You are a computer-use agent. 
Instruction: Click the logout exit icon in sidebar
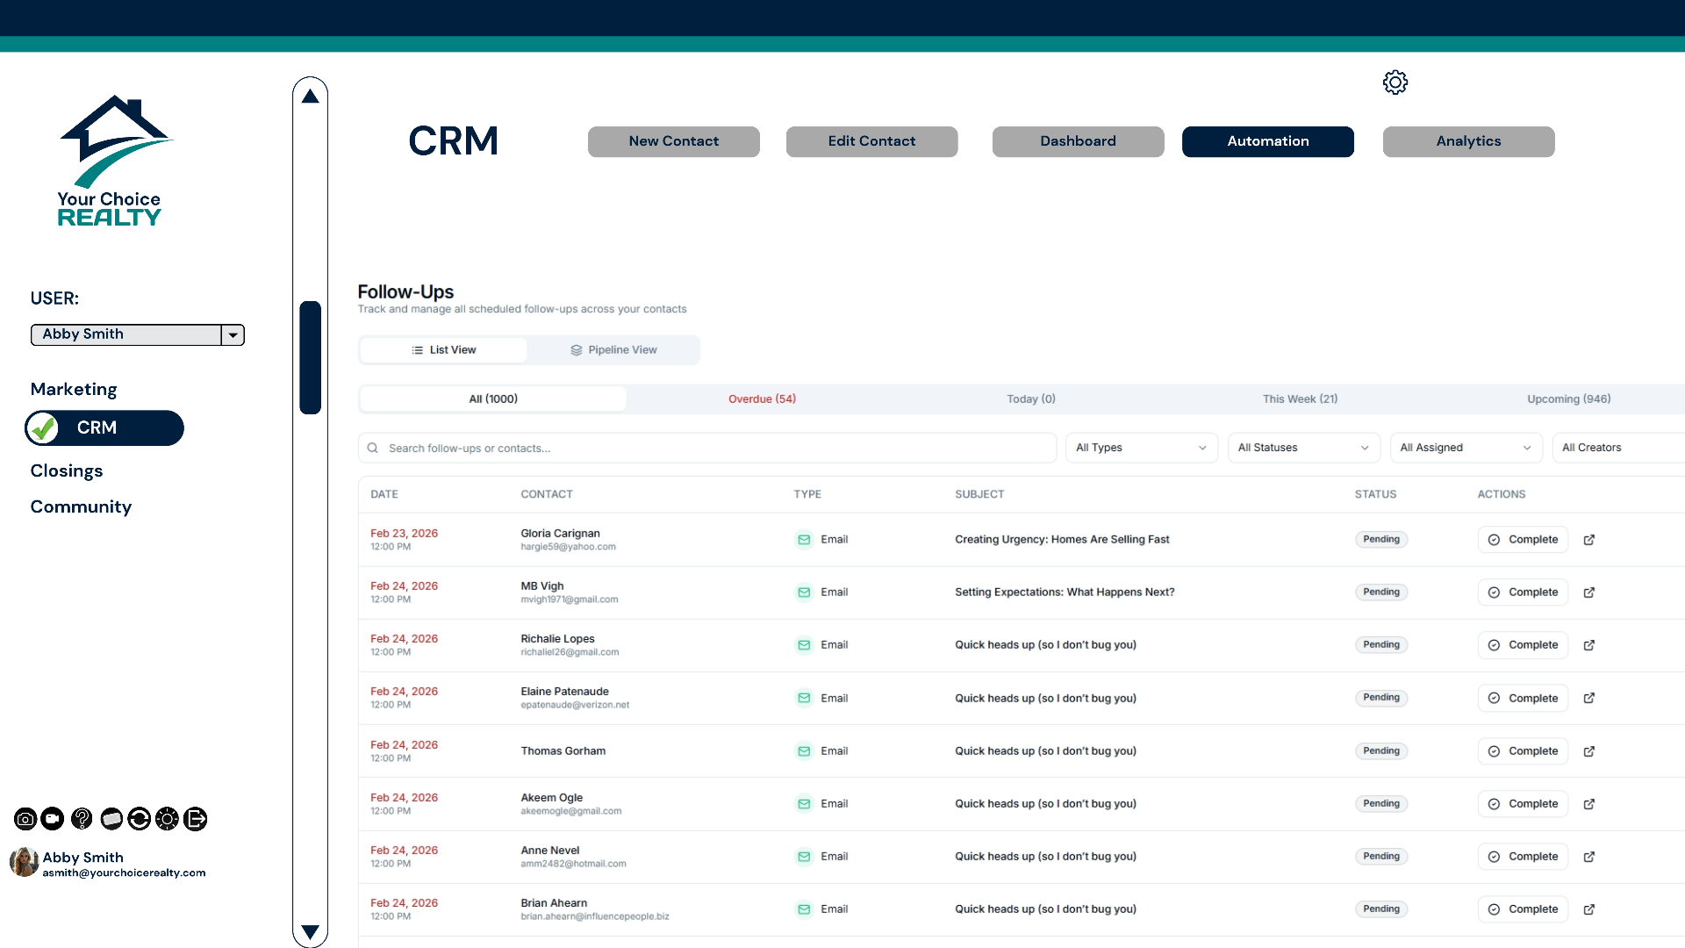196,819
